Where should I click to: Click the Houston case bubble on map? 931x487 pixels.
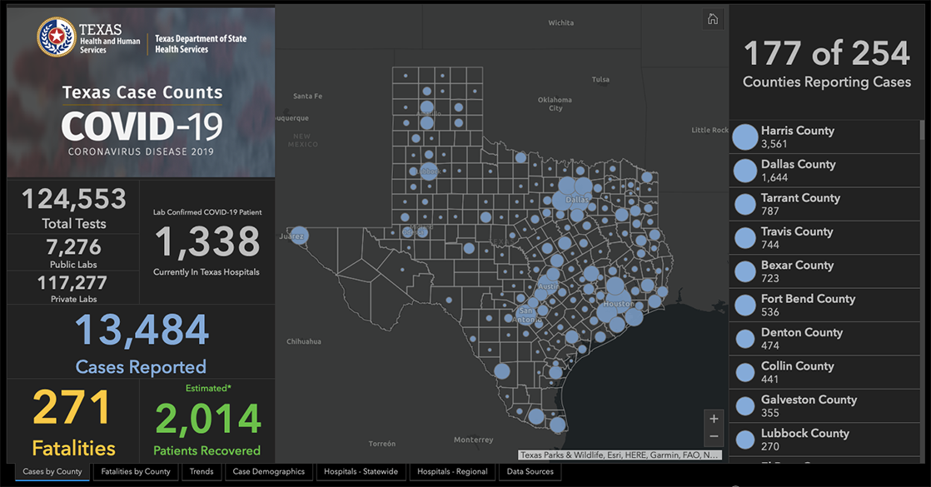point(617,300)
